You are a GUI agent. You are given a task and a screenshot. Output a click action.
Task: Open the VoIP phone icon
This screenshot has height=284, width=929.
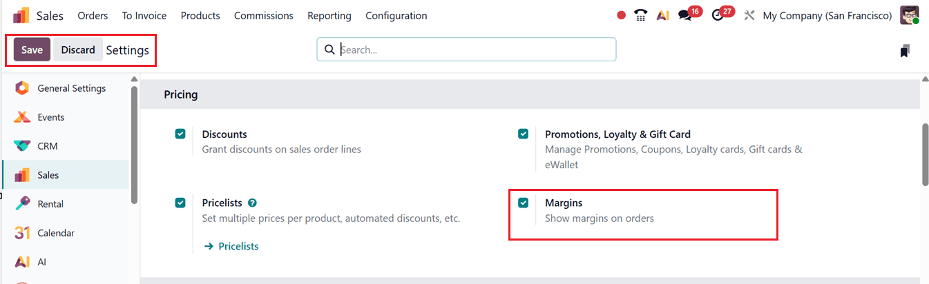(641, 15)
